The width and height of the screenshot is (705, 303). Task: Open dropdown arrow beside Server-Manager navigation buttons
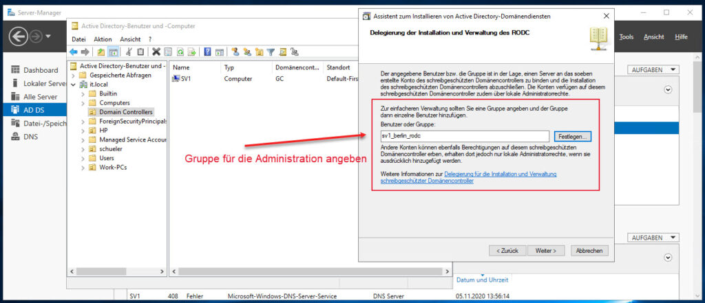click(x=48, y=36)
